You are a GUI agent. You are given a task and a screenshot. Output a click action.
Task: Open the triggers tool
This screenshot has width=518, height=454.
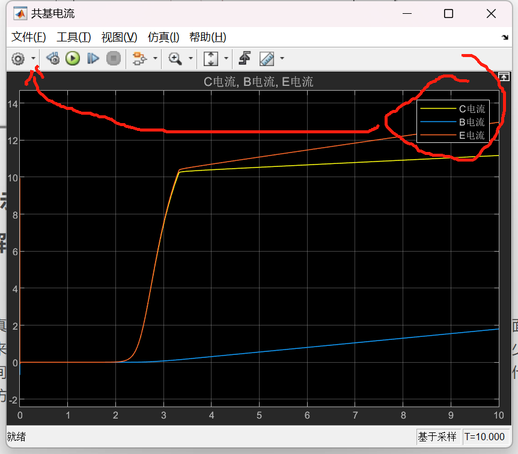[245, 58]
